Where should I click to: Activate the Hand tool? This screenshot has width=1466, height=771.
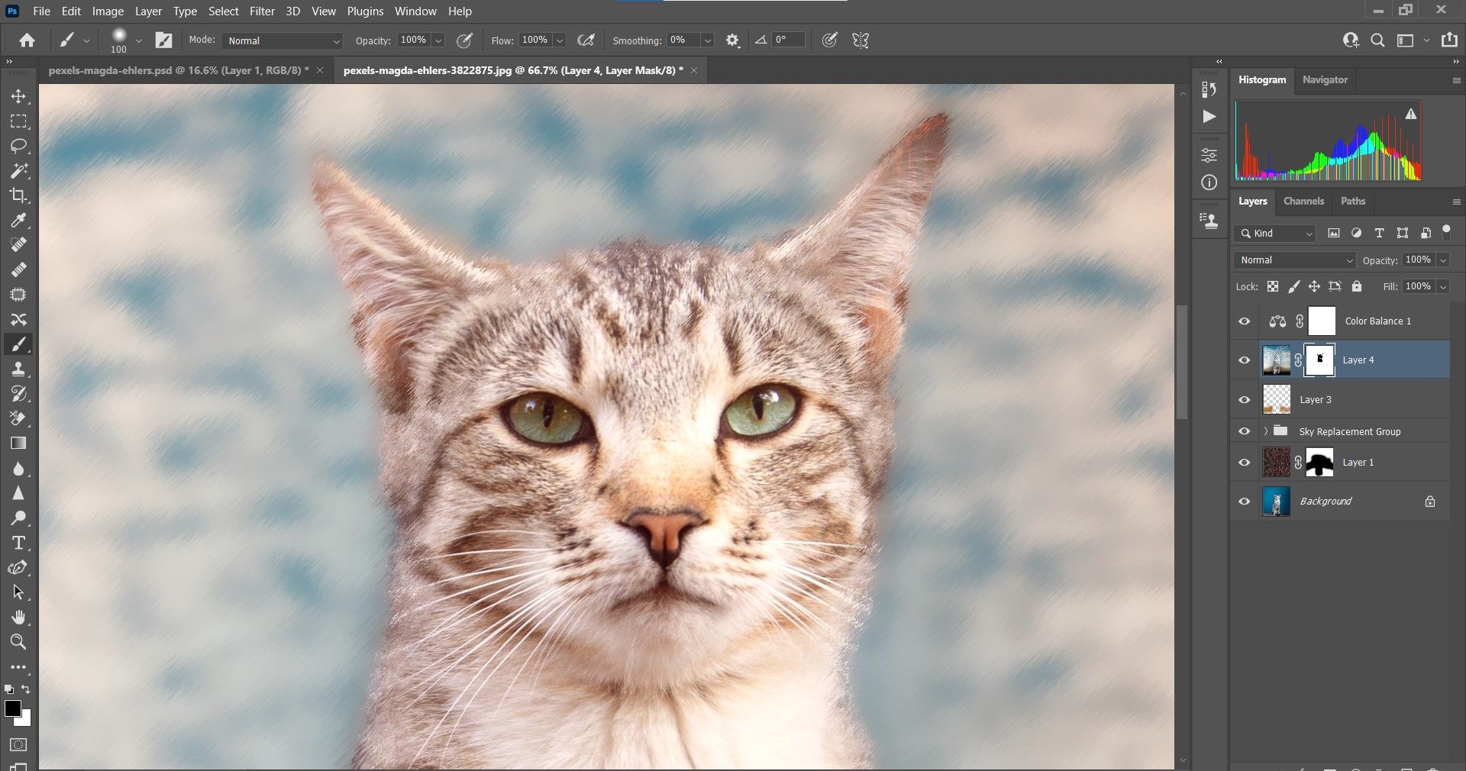18,617
